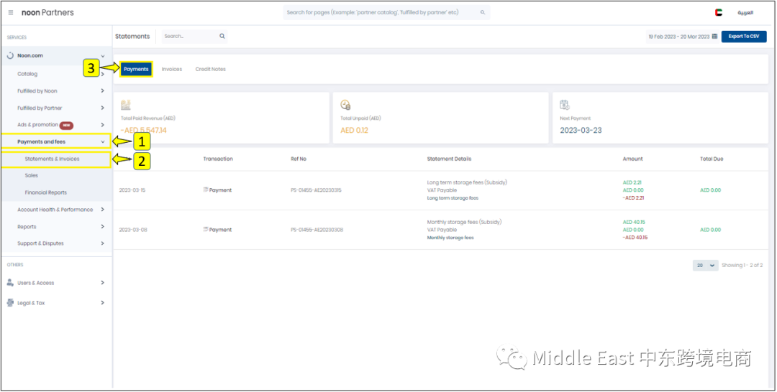Switch to the Credit Notes tab
777x392 pixels.
[x=211, y=69]
